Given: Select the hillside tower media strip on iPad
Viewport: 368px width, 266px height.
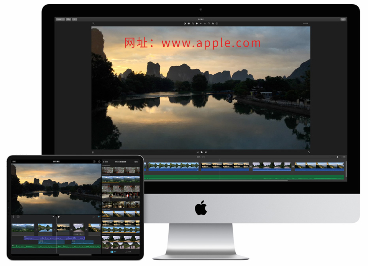Looking at the screenshot, I should (x=121, y=214).
